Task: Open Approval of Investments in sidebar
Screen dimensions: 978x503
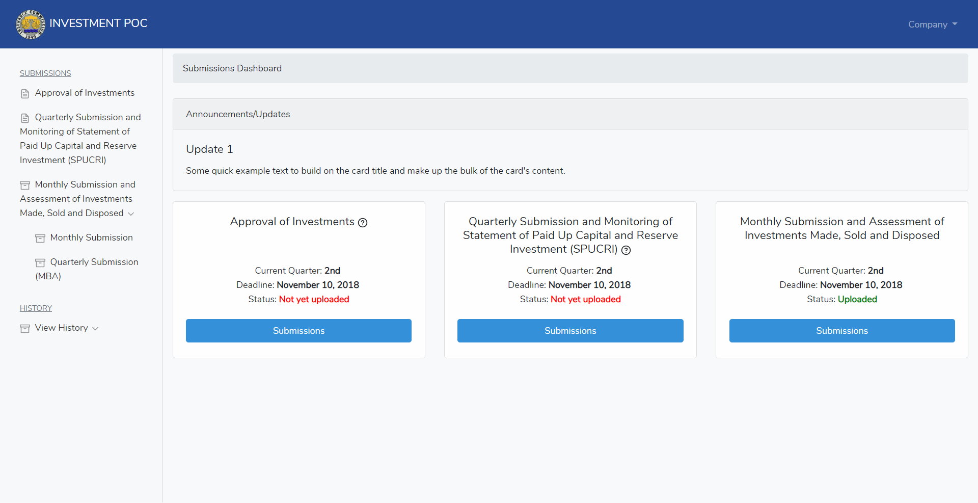Action: (85, 93)
